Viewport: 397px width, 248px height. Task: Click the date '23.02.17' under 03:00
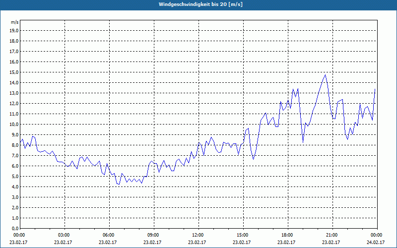pyautogui.click(x=63, y=242)
